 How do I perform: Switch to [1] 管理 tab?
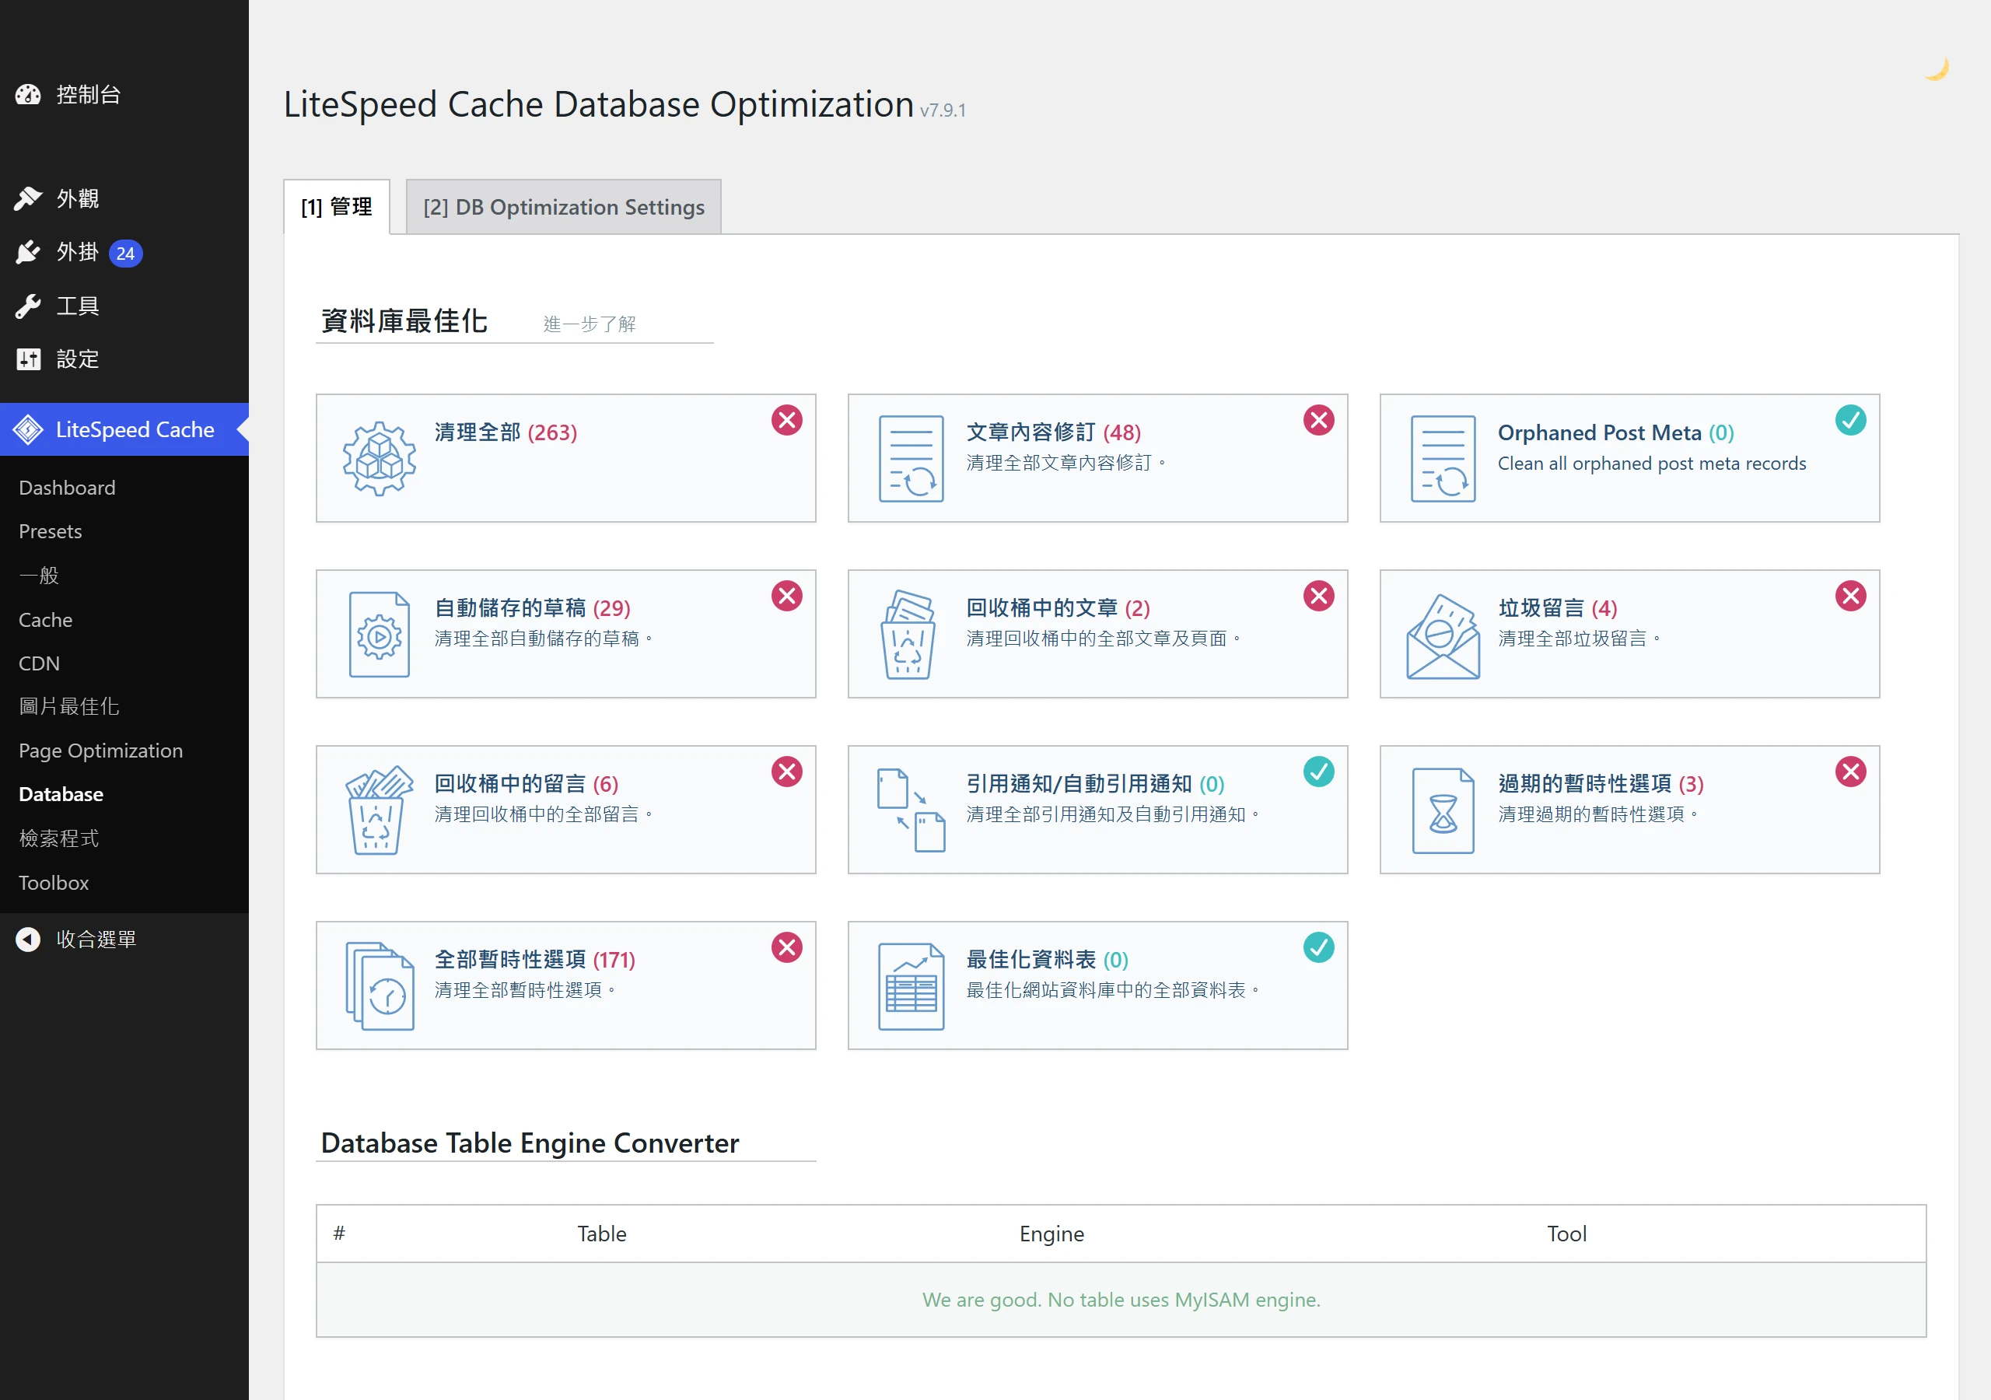pyautogui.click(x=337, y=208)
